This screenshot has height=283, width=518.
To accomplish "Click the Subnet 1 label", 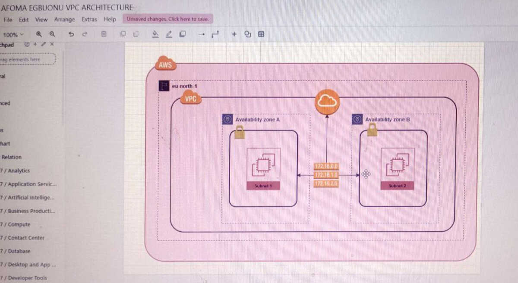I will (263, 186).
